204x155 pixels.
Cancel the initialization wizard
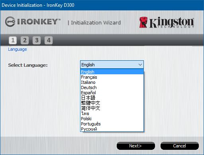pyautogui.click(x=179, y=146)
